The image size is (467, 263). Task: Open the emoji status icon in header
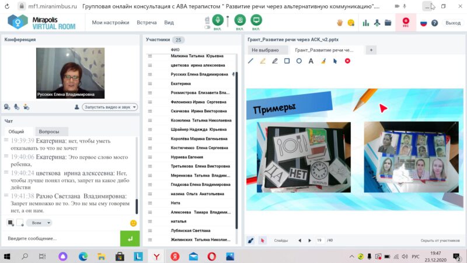[x=351, y=23]
